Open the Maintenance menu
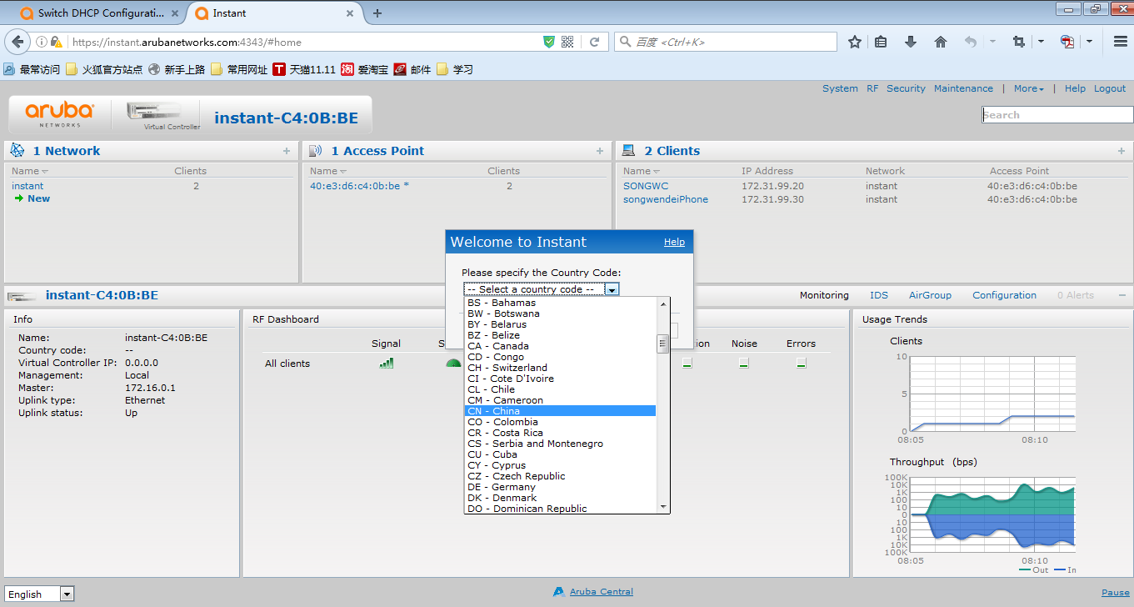The image size is (1134, 607). (963, 88)
